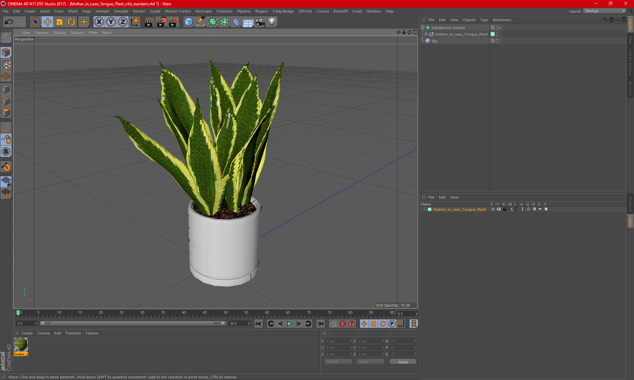The height and width of the screenshot is (380, 634).
Task: Expand Mother_in_Laws_Tongue_Plant tree node
Action: point(426,34)
